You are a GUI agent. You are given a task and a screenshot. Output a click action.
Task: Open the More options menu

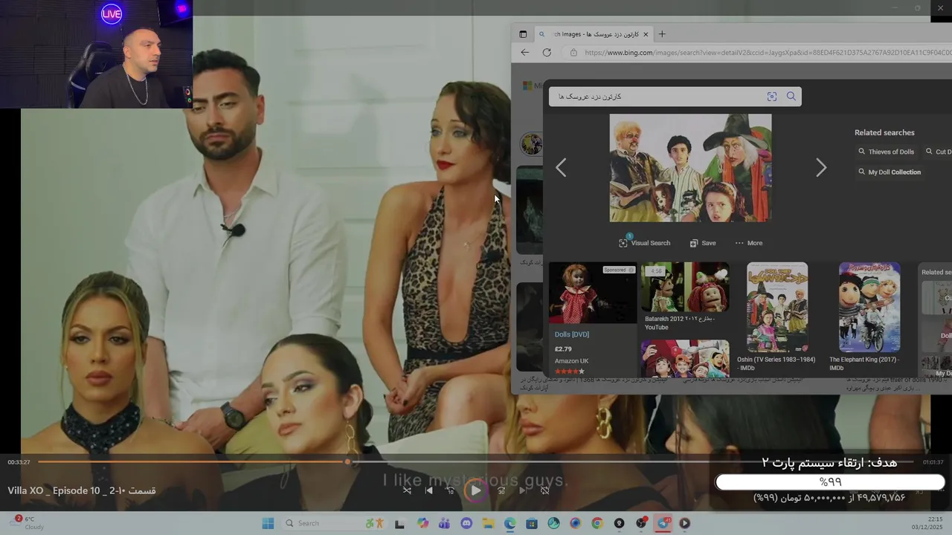[748, 243]
